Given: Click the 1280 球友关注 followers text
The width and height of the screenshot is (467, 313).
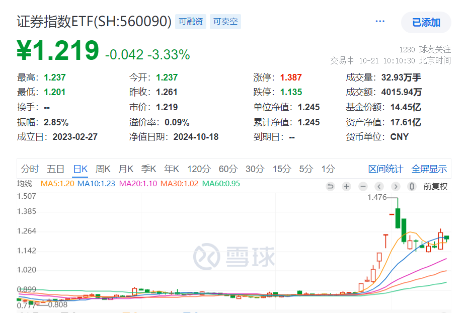Looking at the screenshot, I should point(425,49).
